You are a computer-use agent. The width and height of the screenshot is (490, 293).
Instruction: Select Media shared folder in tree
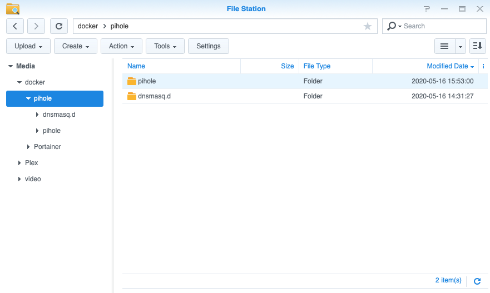pos(26,66)
